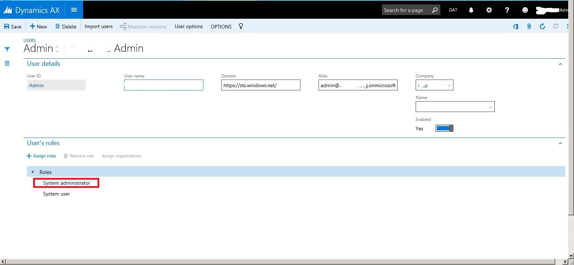The image size is (574, 265).
Task: Select the System user role
Action: pos(57,194)
